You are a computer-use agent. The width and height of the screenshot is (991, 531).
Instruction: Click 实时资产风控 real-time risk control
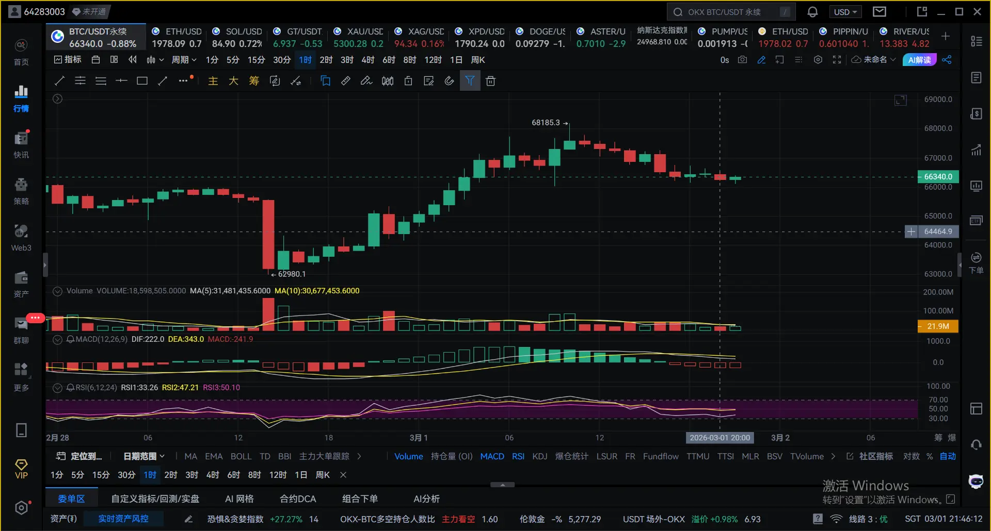click(x=123, y=519)
